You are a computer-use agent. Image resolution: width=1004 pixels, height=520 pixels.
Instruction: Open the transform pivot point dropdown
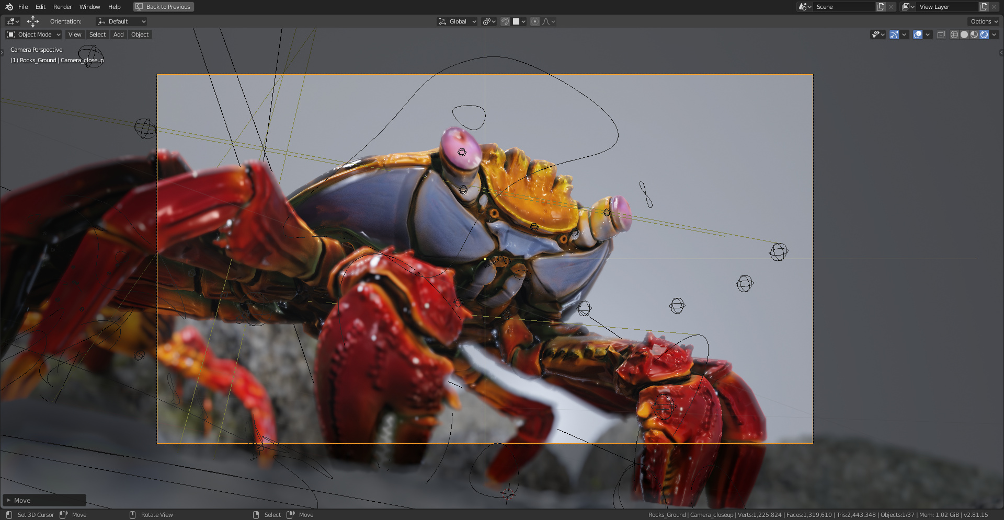489,21
